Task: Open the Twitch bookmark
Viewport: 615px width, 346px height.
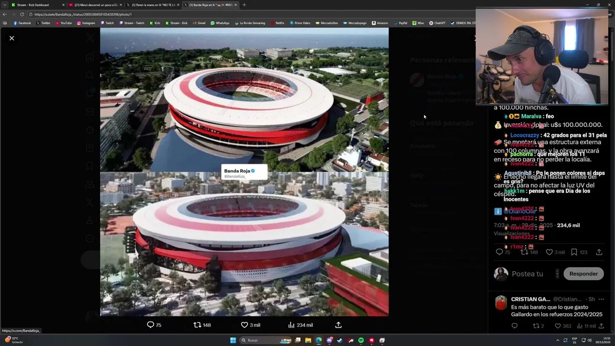Action: tap(107, 23)
